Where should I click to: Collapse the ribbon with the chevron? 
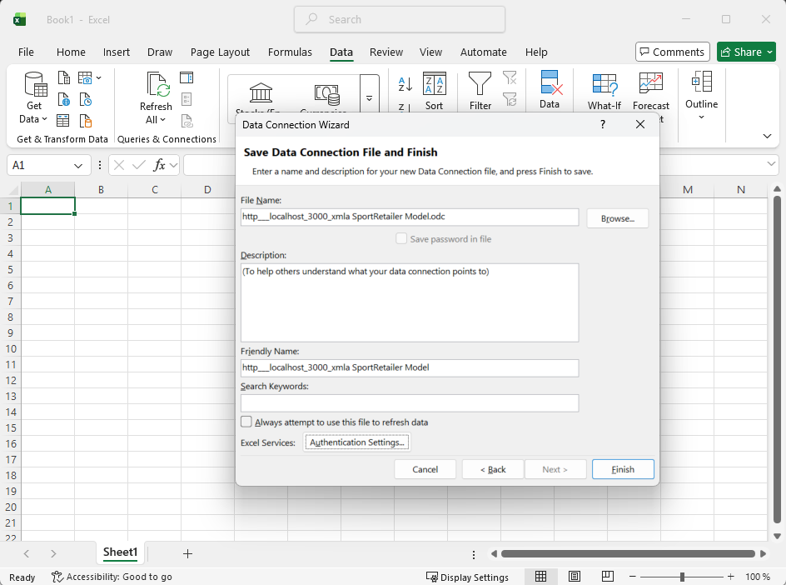tap(767, 136)
